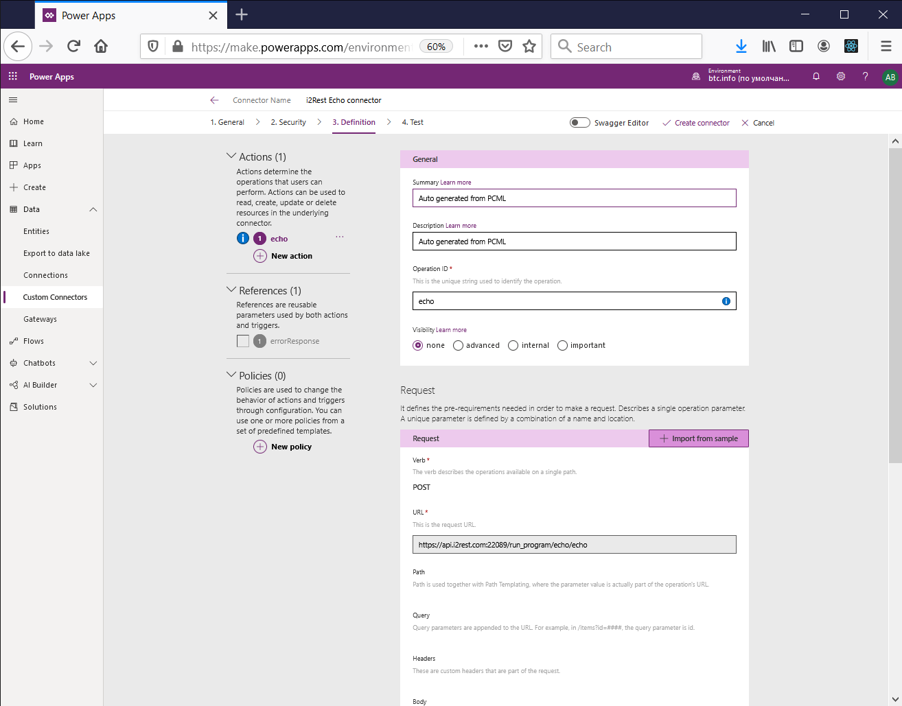Viewport: 902px width, 706px height.
Task: Open Entities in sidebar
Action: click(36, 231)
